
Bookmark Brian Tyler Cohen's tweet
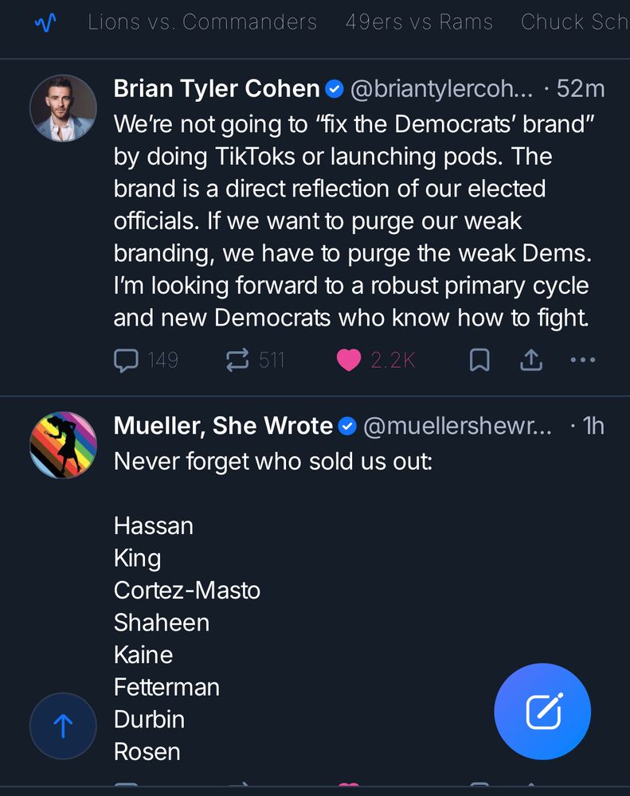tap(479, 361)
